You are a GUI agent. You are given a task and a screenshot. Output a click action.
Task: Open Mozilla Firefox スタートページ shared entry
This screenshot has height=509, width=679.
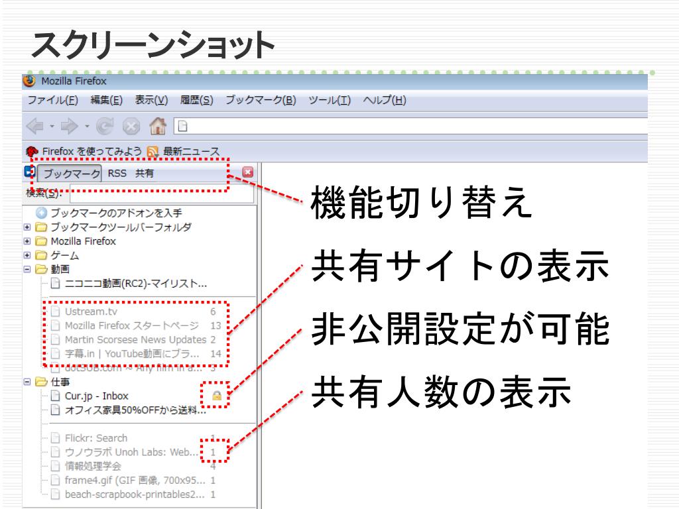click(x=132, y=325)
